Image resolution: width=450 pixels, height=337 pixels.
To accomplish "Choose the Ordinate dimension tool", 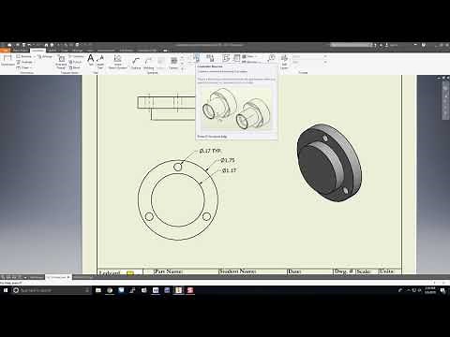I will tap(24, 62).
